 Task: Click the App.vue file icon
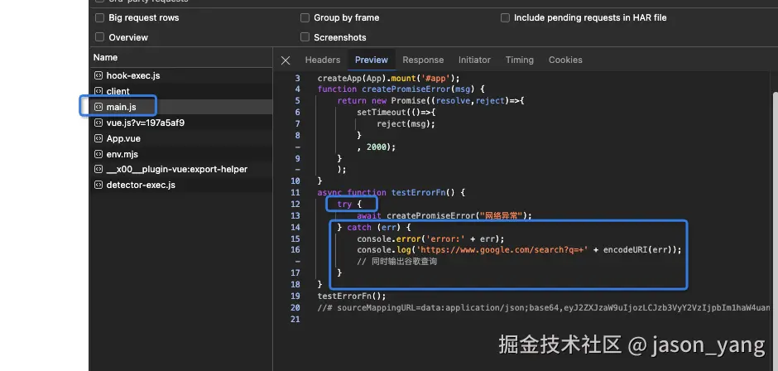click(98, 138)
